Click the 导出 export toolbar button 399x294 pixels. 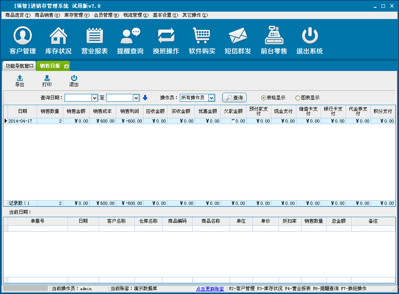coord(19,81)
